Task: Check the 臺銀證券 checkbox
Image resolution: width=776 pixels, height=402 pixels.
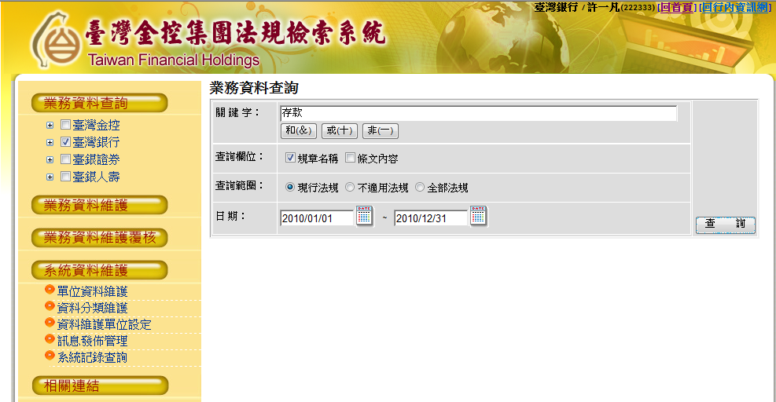Action: click(65, 159)
